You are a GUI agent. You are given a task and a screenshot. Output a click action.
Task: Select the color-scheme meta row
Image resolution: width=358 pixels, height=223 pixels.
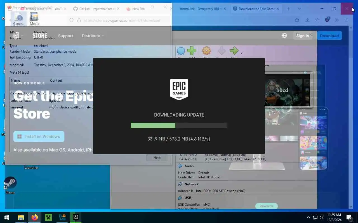point(51,101)
